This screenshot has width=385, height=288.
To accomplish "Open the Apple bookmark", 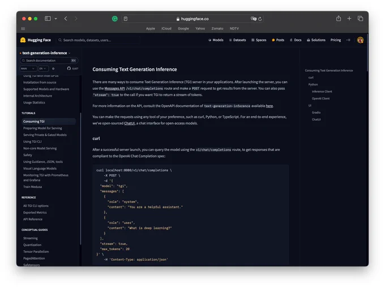I will tap(151, 28).
